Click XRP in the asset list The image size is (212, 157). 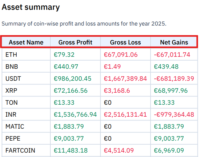[11, 90]
